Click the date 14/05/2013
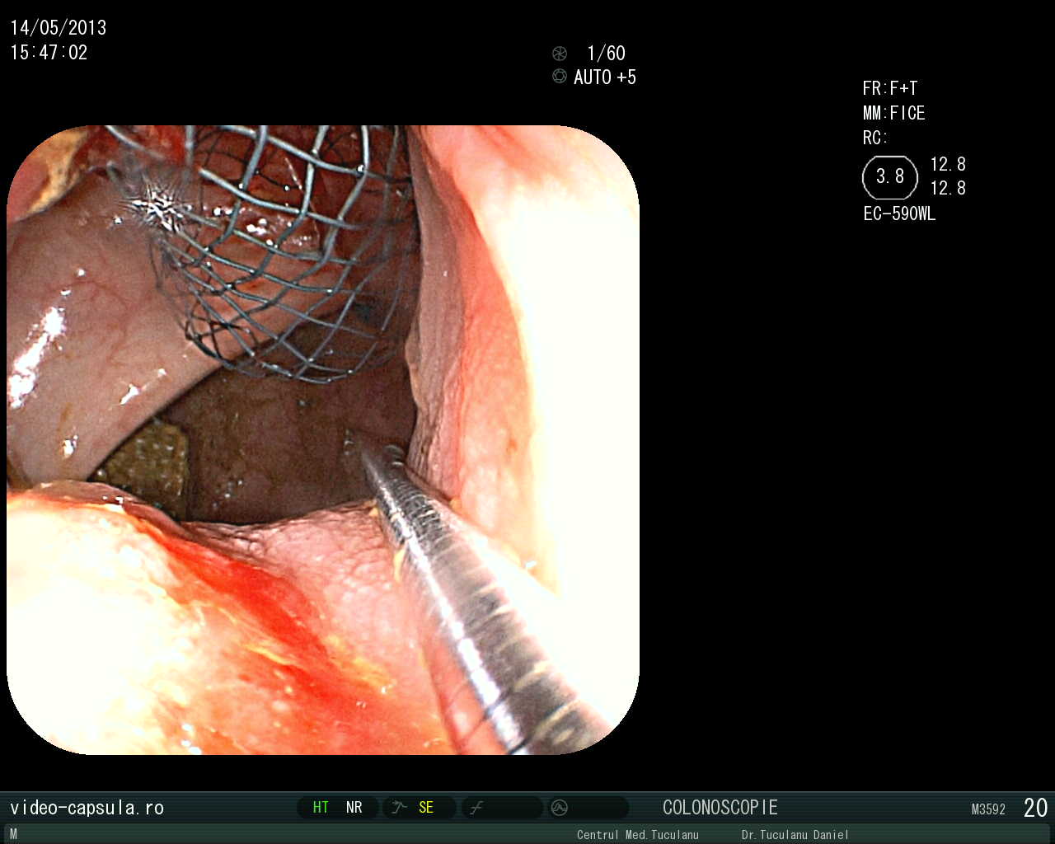The image size is (1055, 844). coord(59,28)
